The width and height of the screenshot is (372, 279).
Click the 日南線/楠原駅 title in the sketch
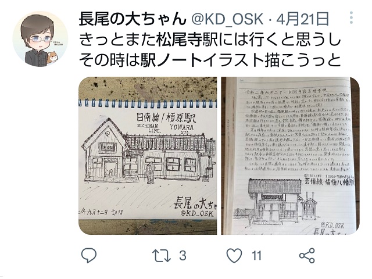pos(166,118)
